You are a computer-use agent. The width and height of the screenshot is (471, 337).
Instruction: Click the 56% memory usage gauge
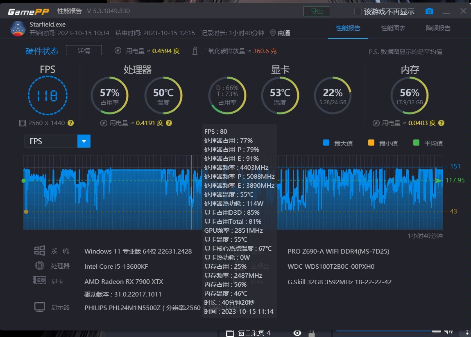410,96
